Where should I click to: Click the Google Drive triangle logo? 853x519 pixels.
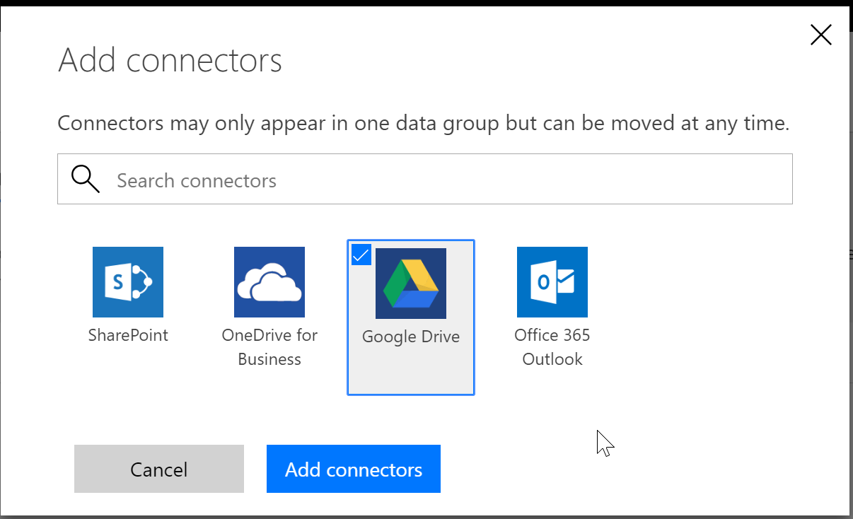coord(411,284)
